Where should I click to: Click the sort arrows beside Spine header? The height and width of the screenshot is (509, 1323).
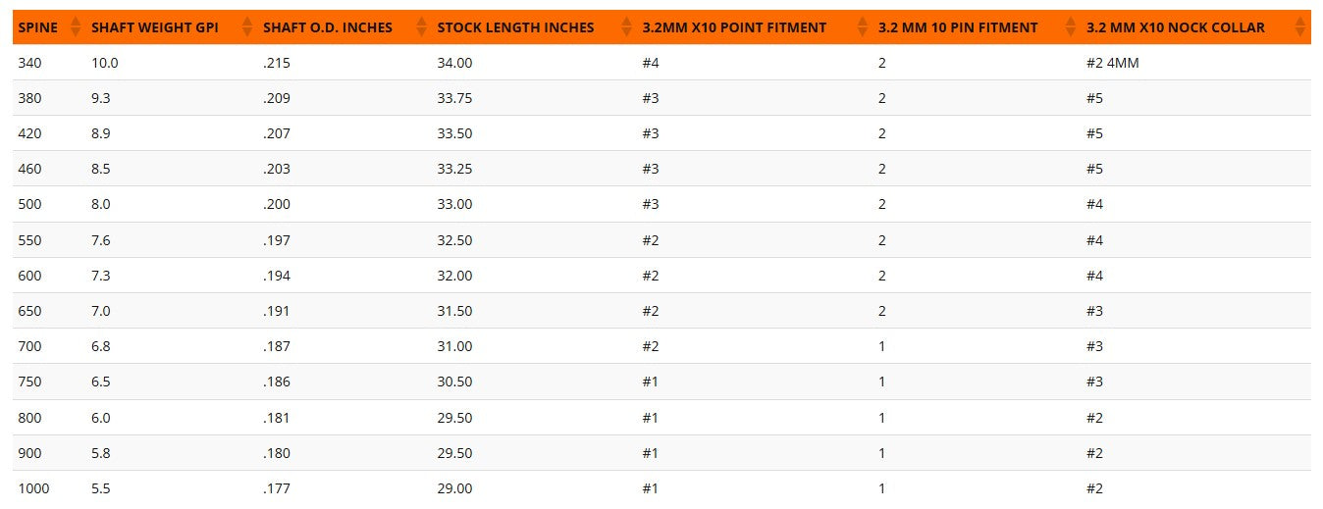(x=75, y=27)
